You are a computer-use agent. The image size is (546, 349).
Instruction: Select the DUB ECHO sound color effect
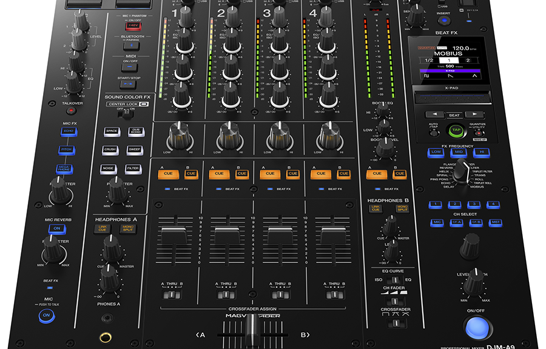pyautogui.click(x=136, y=131)
